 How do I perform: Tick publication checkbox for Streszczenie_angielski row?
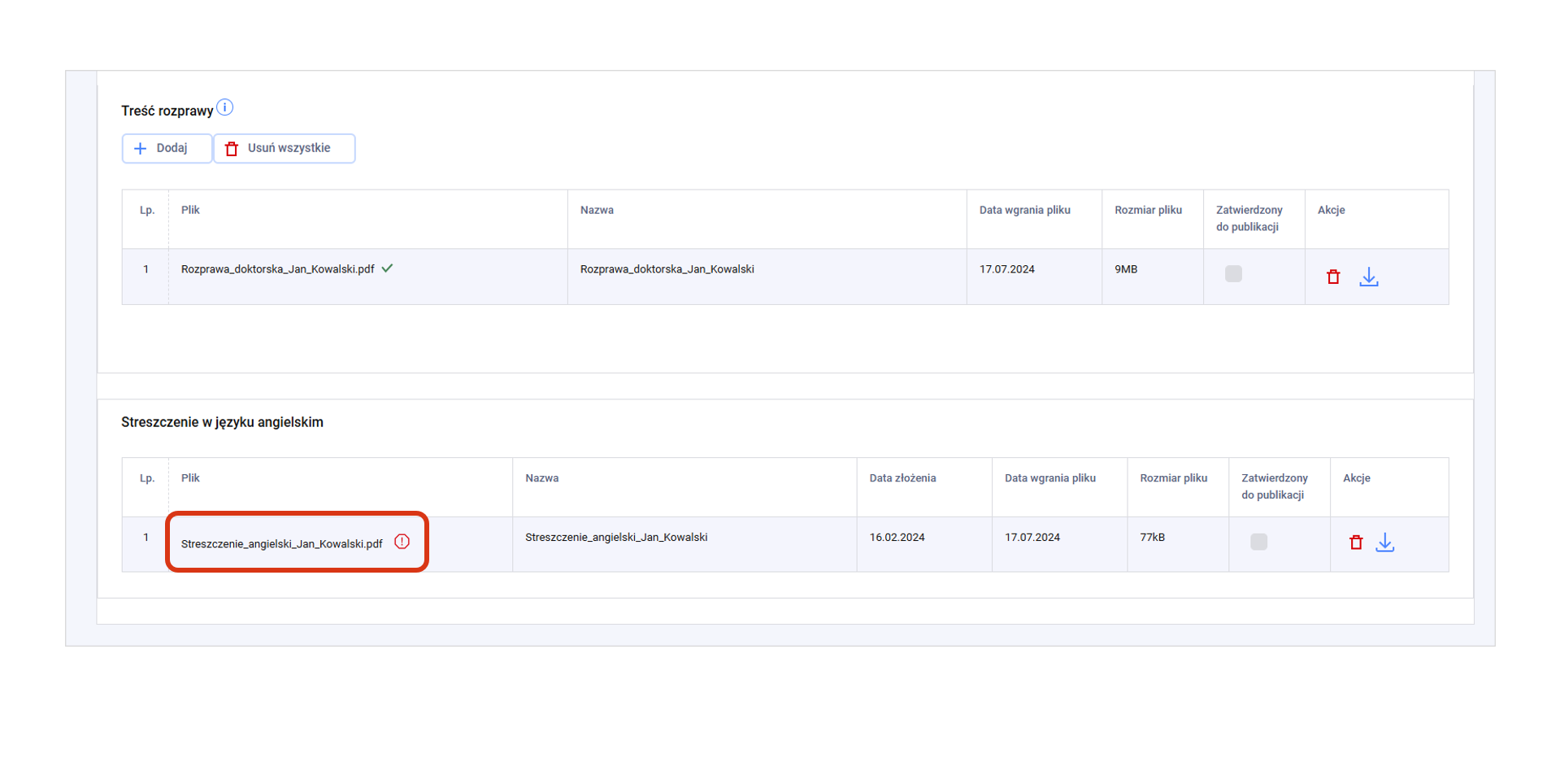pyautogui.click(x=1258, y=542)
